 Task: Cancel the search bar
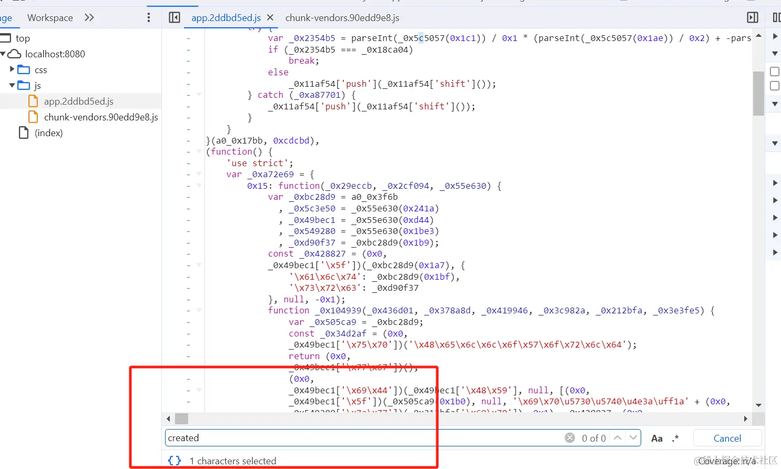point(727,438)
